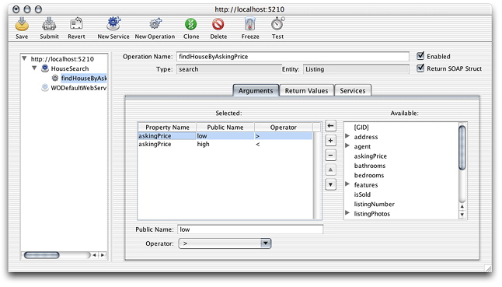Expand the features property triangle
This screenshot has width=502, height=287.
point(347,184)
